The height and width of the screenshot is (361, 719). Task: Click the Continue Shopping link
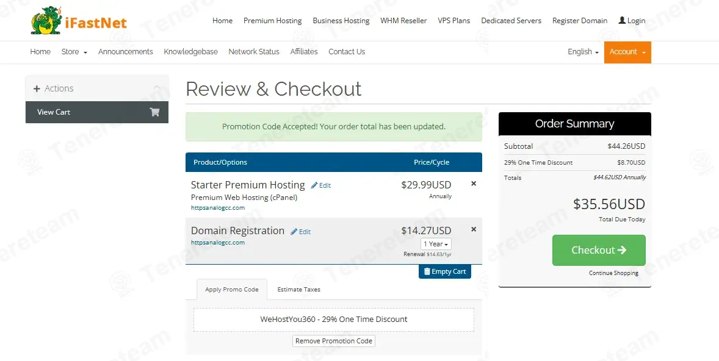click(613, 273)
